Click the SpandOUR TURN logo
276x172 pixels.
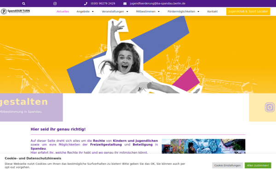click(15, 11)
